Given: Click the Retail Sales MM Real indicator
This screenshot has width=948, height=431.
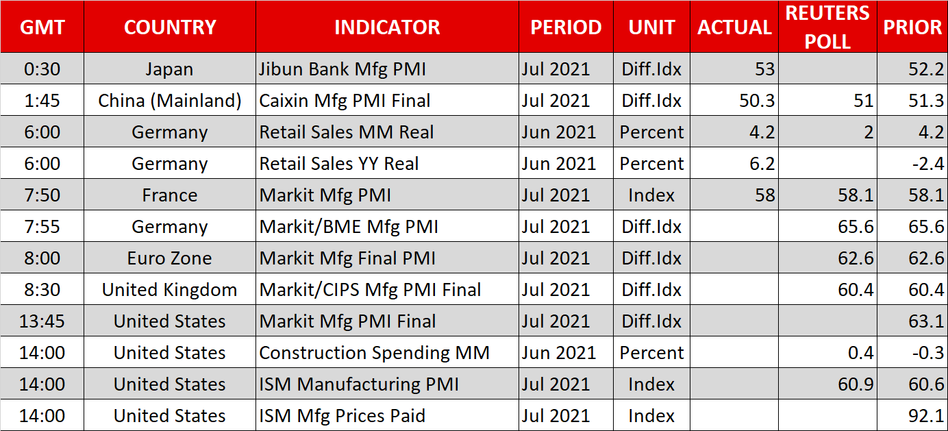Looking at the screenshot, I should [x=346, y=132].
